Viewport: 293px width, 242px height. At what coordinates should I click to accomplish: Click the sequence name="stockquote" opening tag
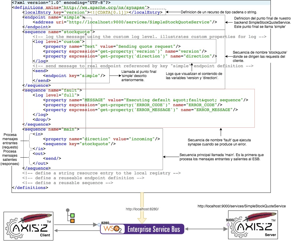[x=58, y=32]
